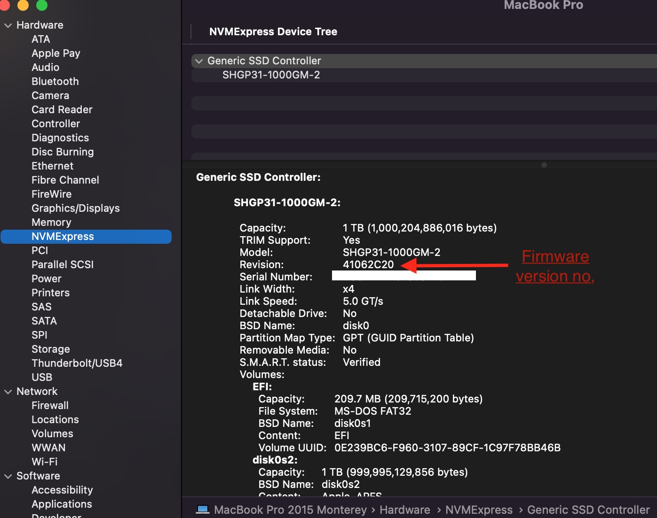Open the Printers hardware entry
This screenshot has width=657, height=518.
click(51, 293)
